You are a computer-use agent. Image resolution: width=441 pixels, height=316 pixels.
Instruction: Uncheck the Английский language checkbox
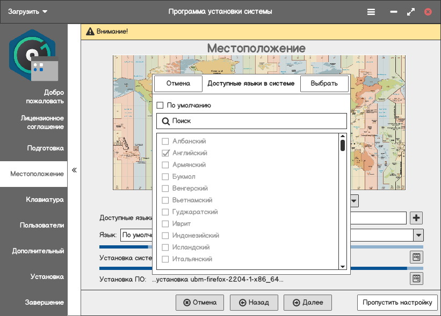(x=165, y=153)
